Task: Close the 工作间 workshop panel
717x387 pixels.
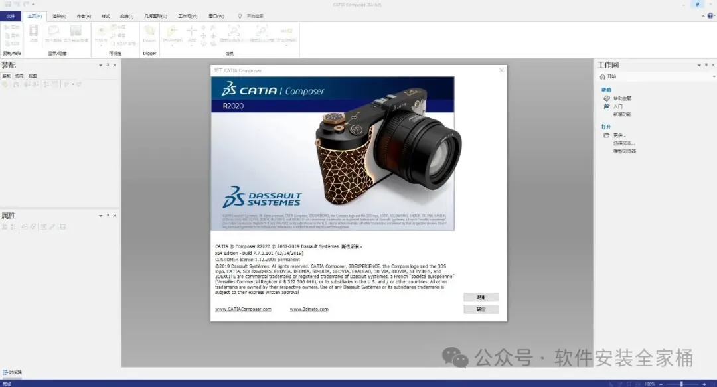Action: [713, 66]
